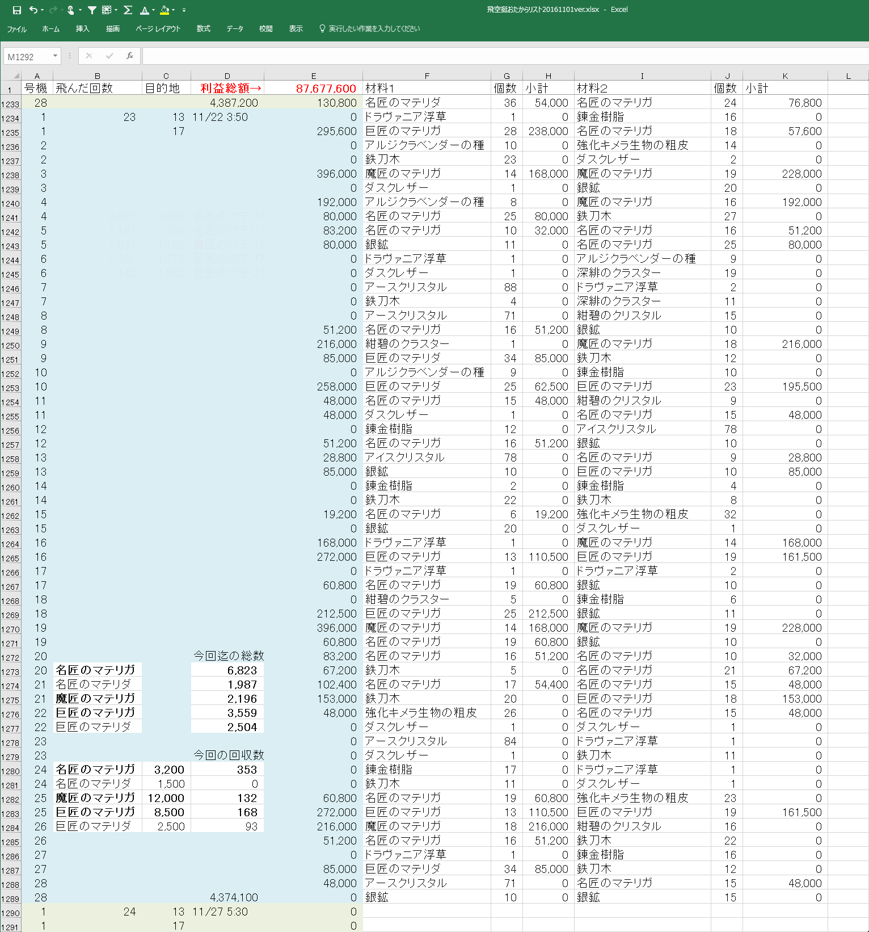The height and width of the screenshot is (932, 869).
Task: Open the fill color dropdown arrow
Action: click(x=173, y=10)
